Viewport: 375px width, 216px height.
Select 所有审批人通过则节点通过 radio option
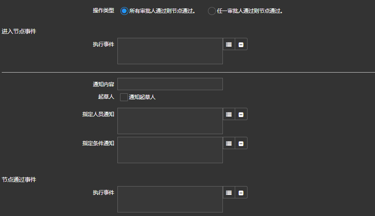point(124,11)
